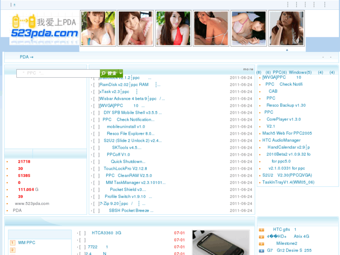
Task: Click www.523pda.com text in stats panel
Action: tap(32, 204)
